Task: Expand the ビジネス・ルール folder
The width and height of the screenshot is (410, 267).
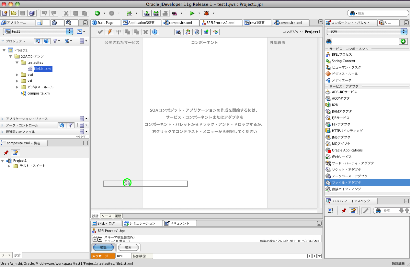Action: (x=17, y=87)
